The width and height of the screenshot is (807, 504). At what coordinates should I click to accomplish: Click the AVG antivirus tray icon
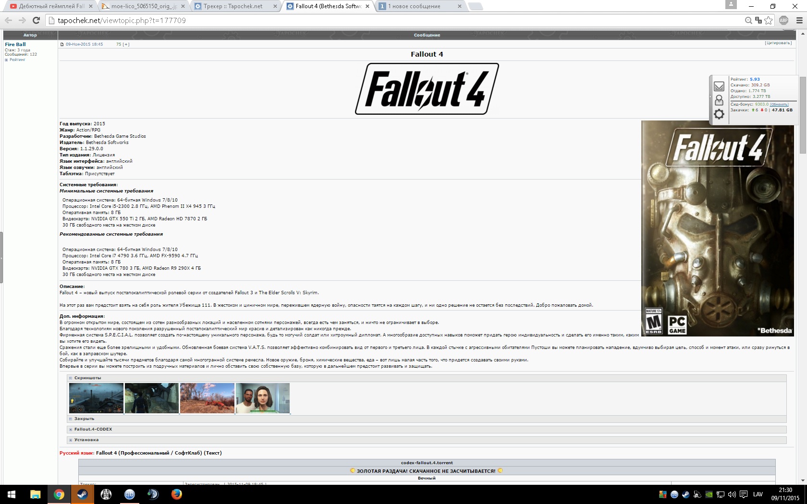(x=663, y=494)
